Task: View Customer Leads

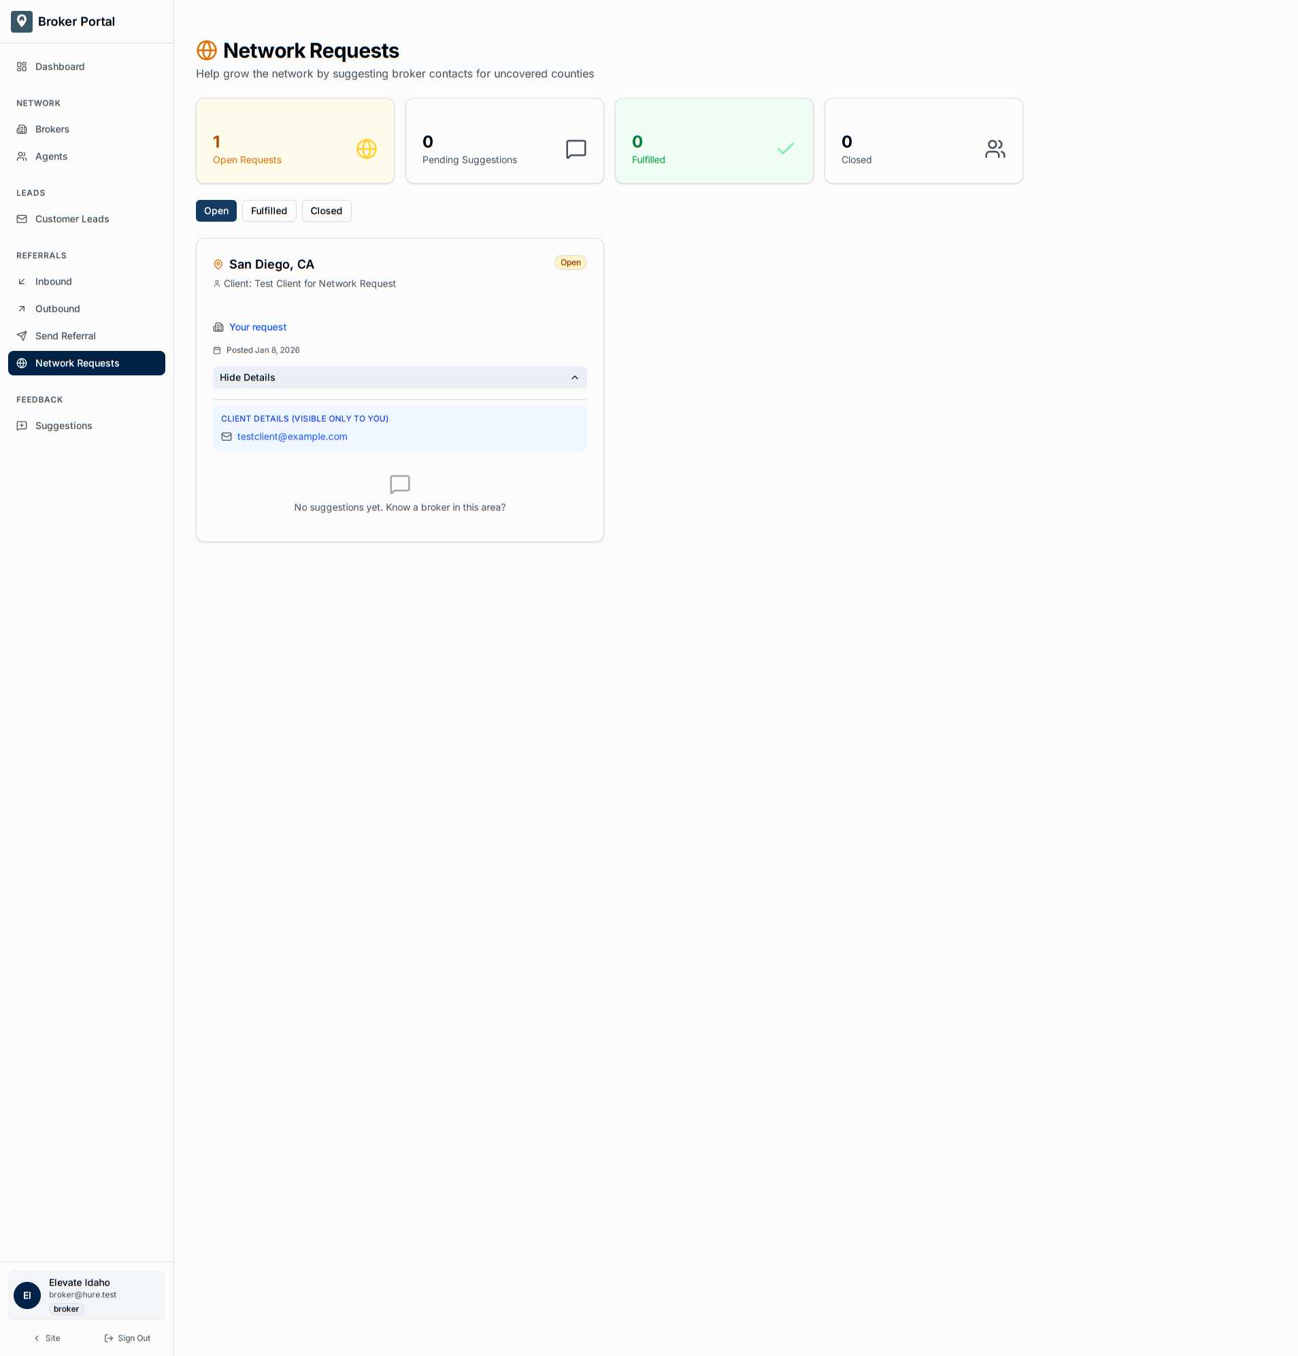Action: pos(71,218)
